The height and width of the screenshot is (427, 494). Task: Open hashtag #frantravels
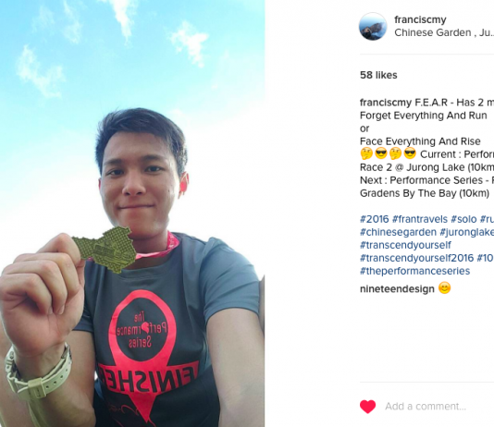(x=420, y=219)
